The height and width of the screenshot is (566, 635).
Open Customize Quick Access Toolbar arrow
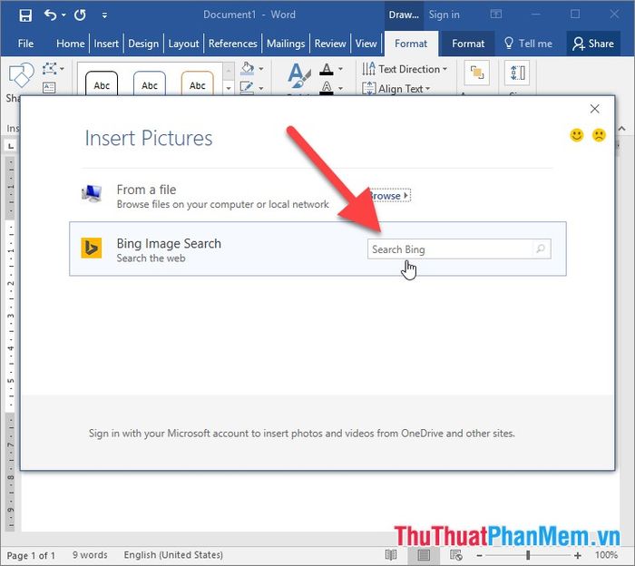[104, 15]
